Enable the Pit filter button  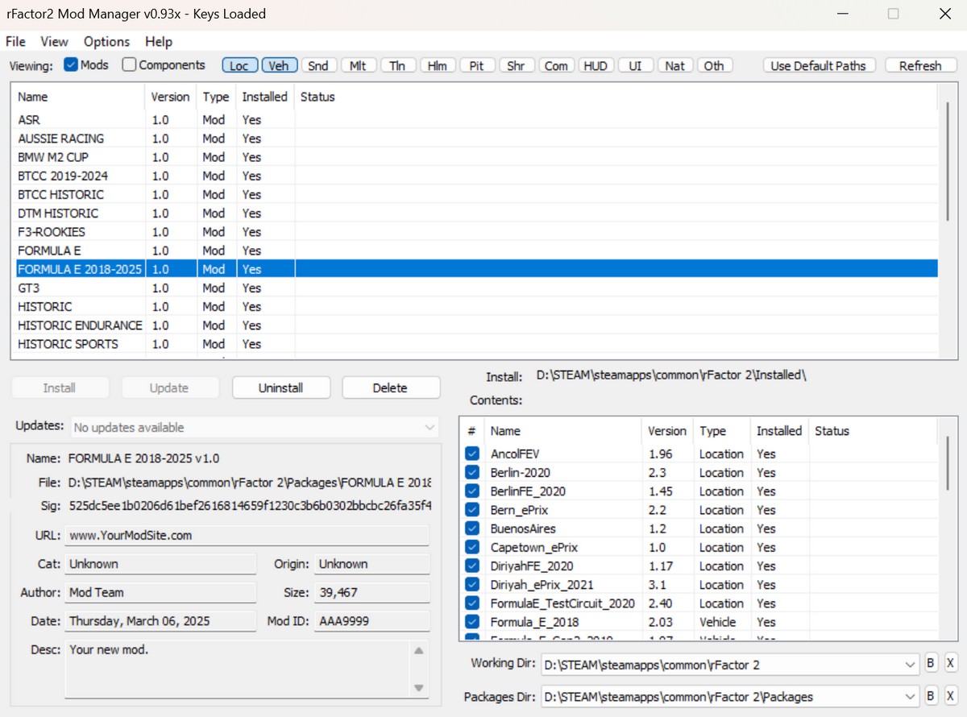tap(477, 66)
